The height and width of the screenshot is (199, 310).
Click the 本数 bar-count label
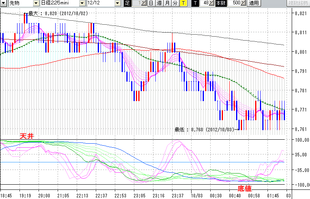coord(221,3)
